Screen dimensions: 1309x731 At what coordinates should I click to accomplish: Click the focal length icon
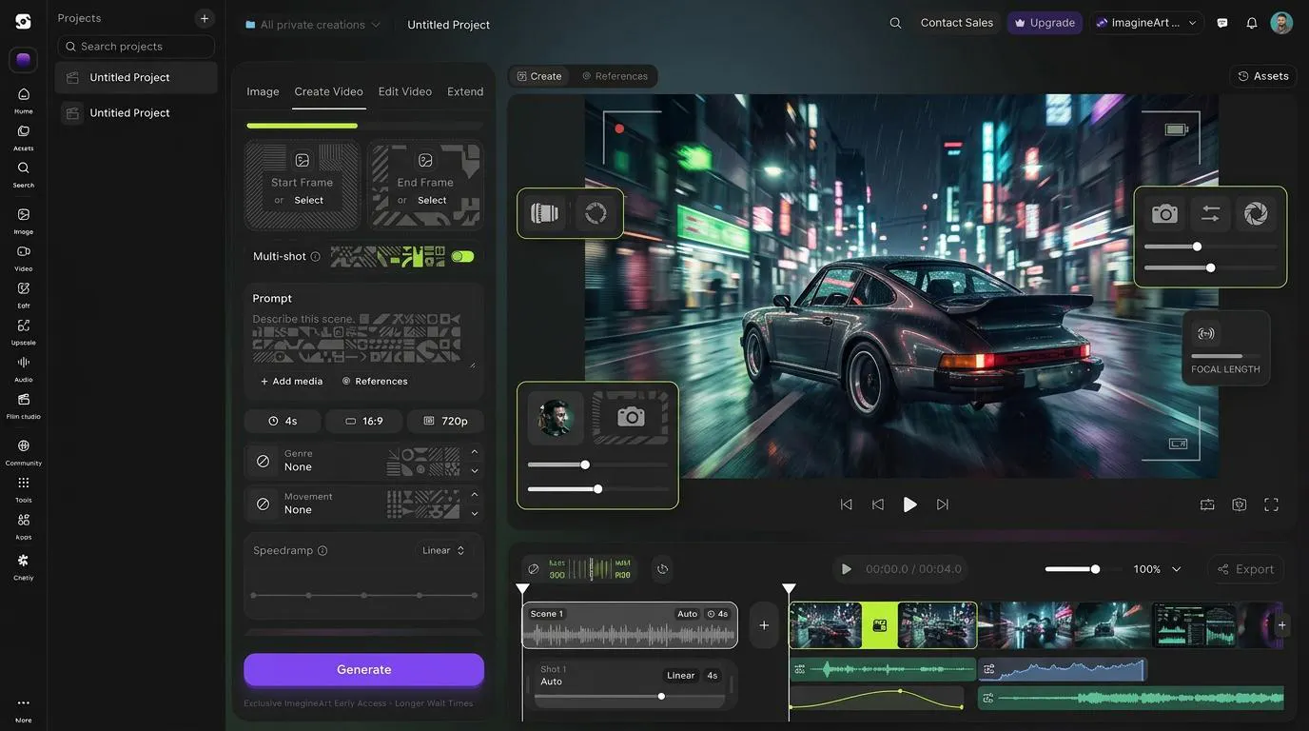pos(1206,333)
